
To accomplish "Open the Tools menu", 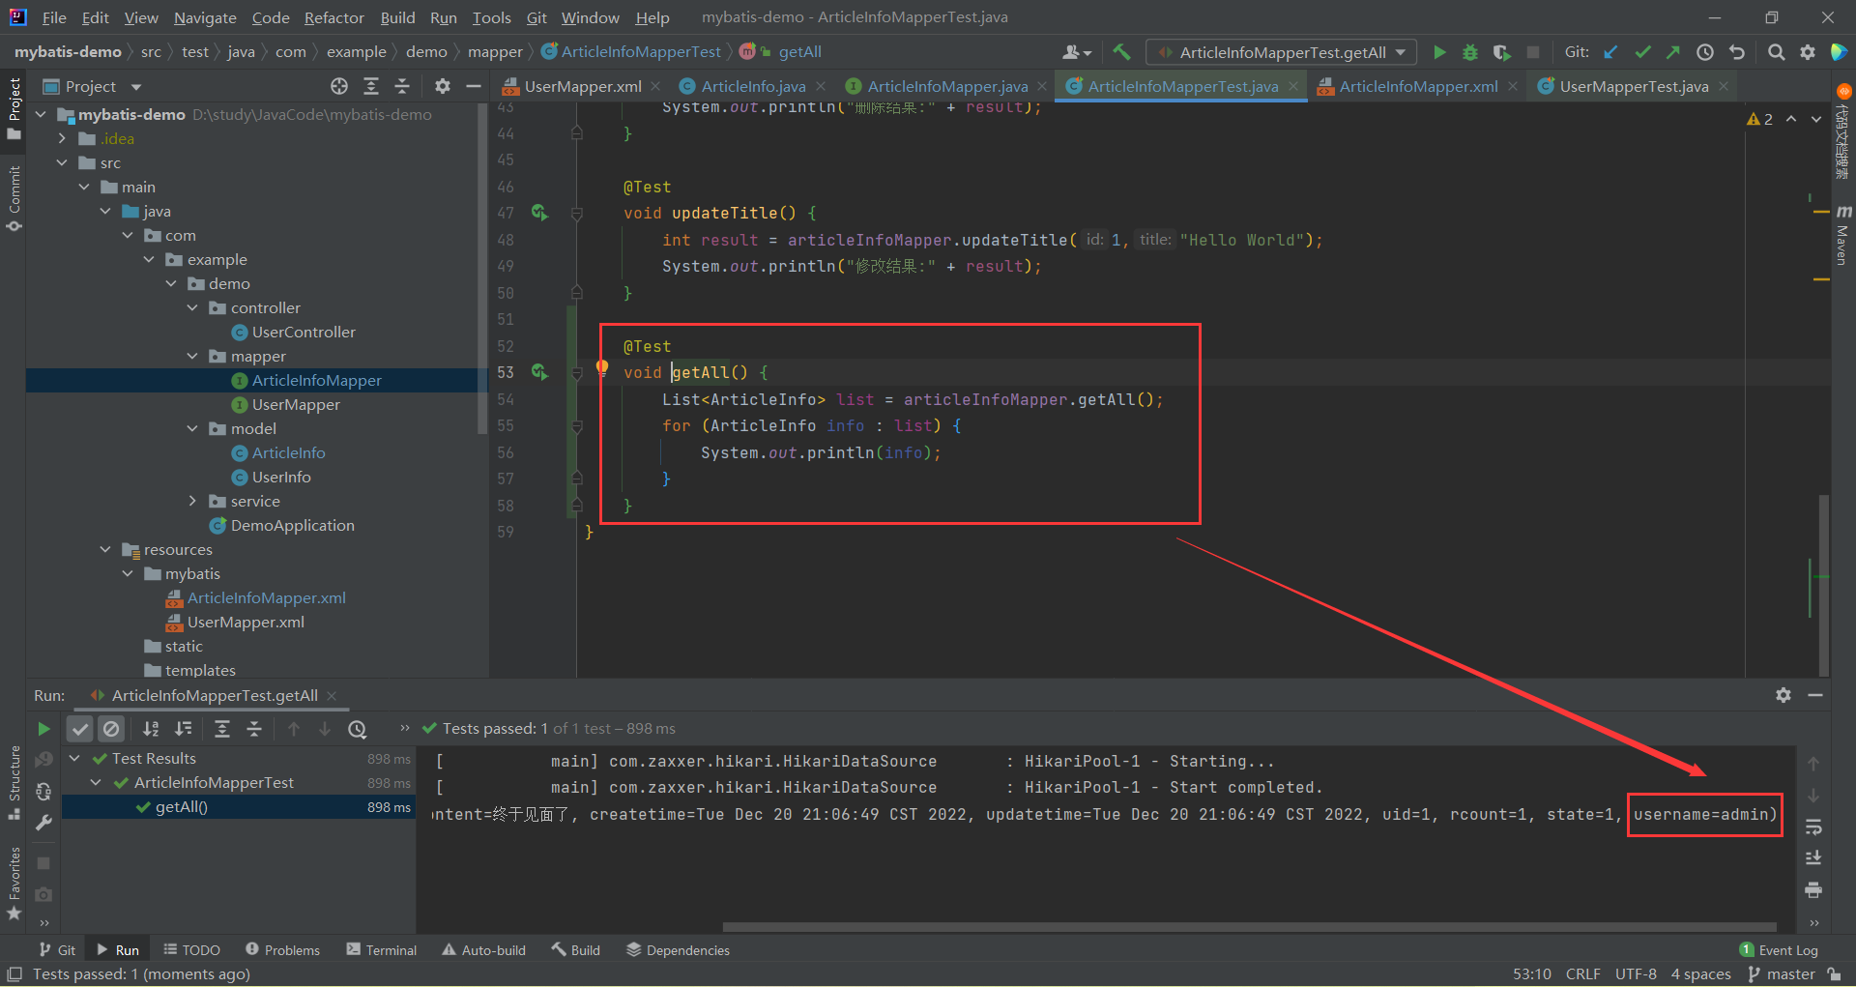I will tap(491, 17).
